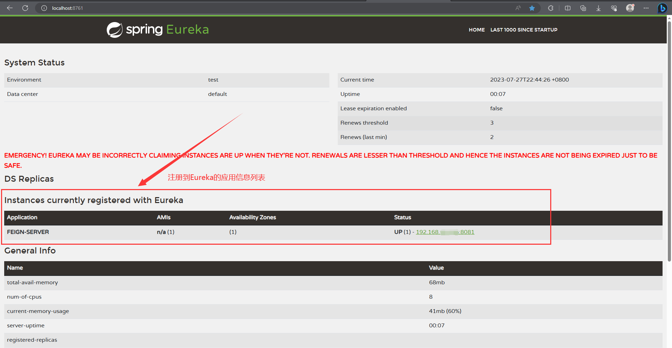
Task: Open the browser settings and more menu
Action: coord(646,8)
